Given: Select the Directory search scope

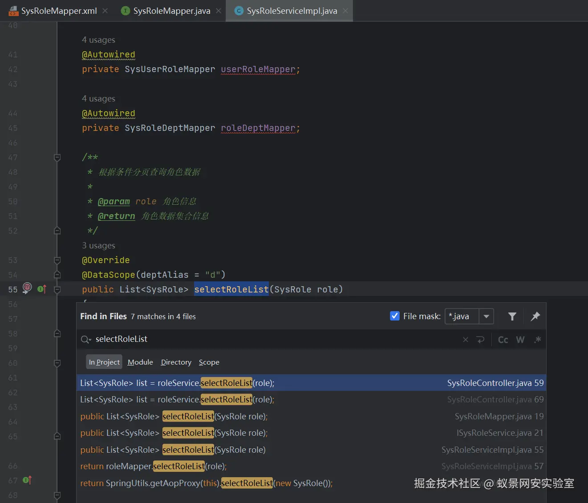Looking at the screenshot, I should point(176,362).
